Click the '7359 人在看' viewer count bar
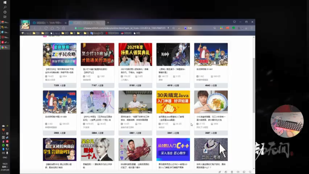 [59, 85]
